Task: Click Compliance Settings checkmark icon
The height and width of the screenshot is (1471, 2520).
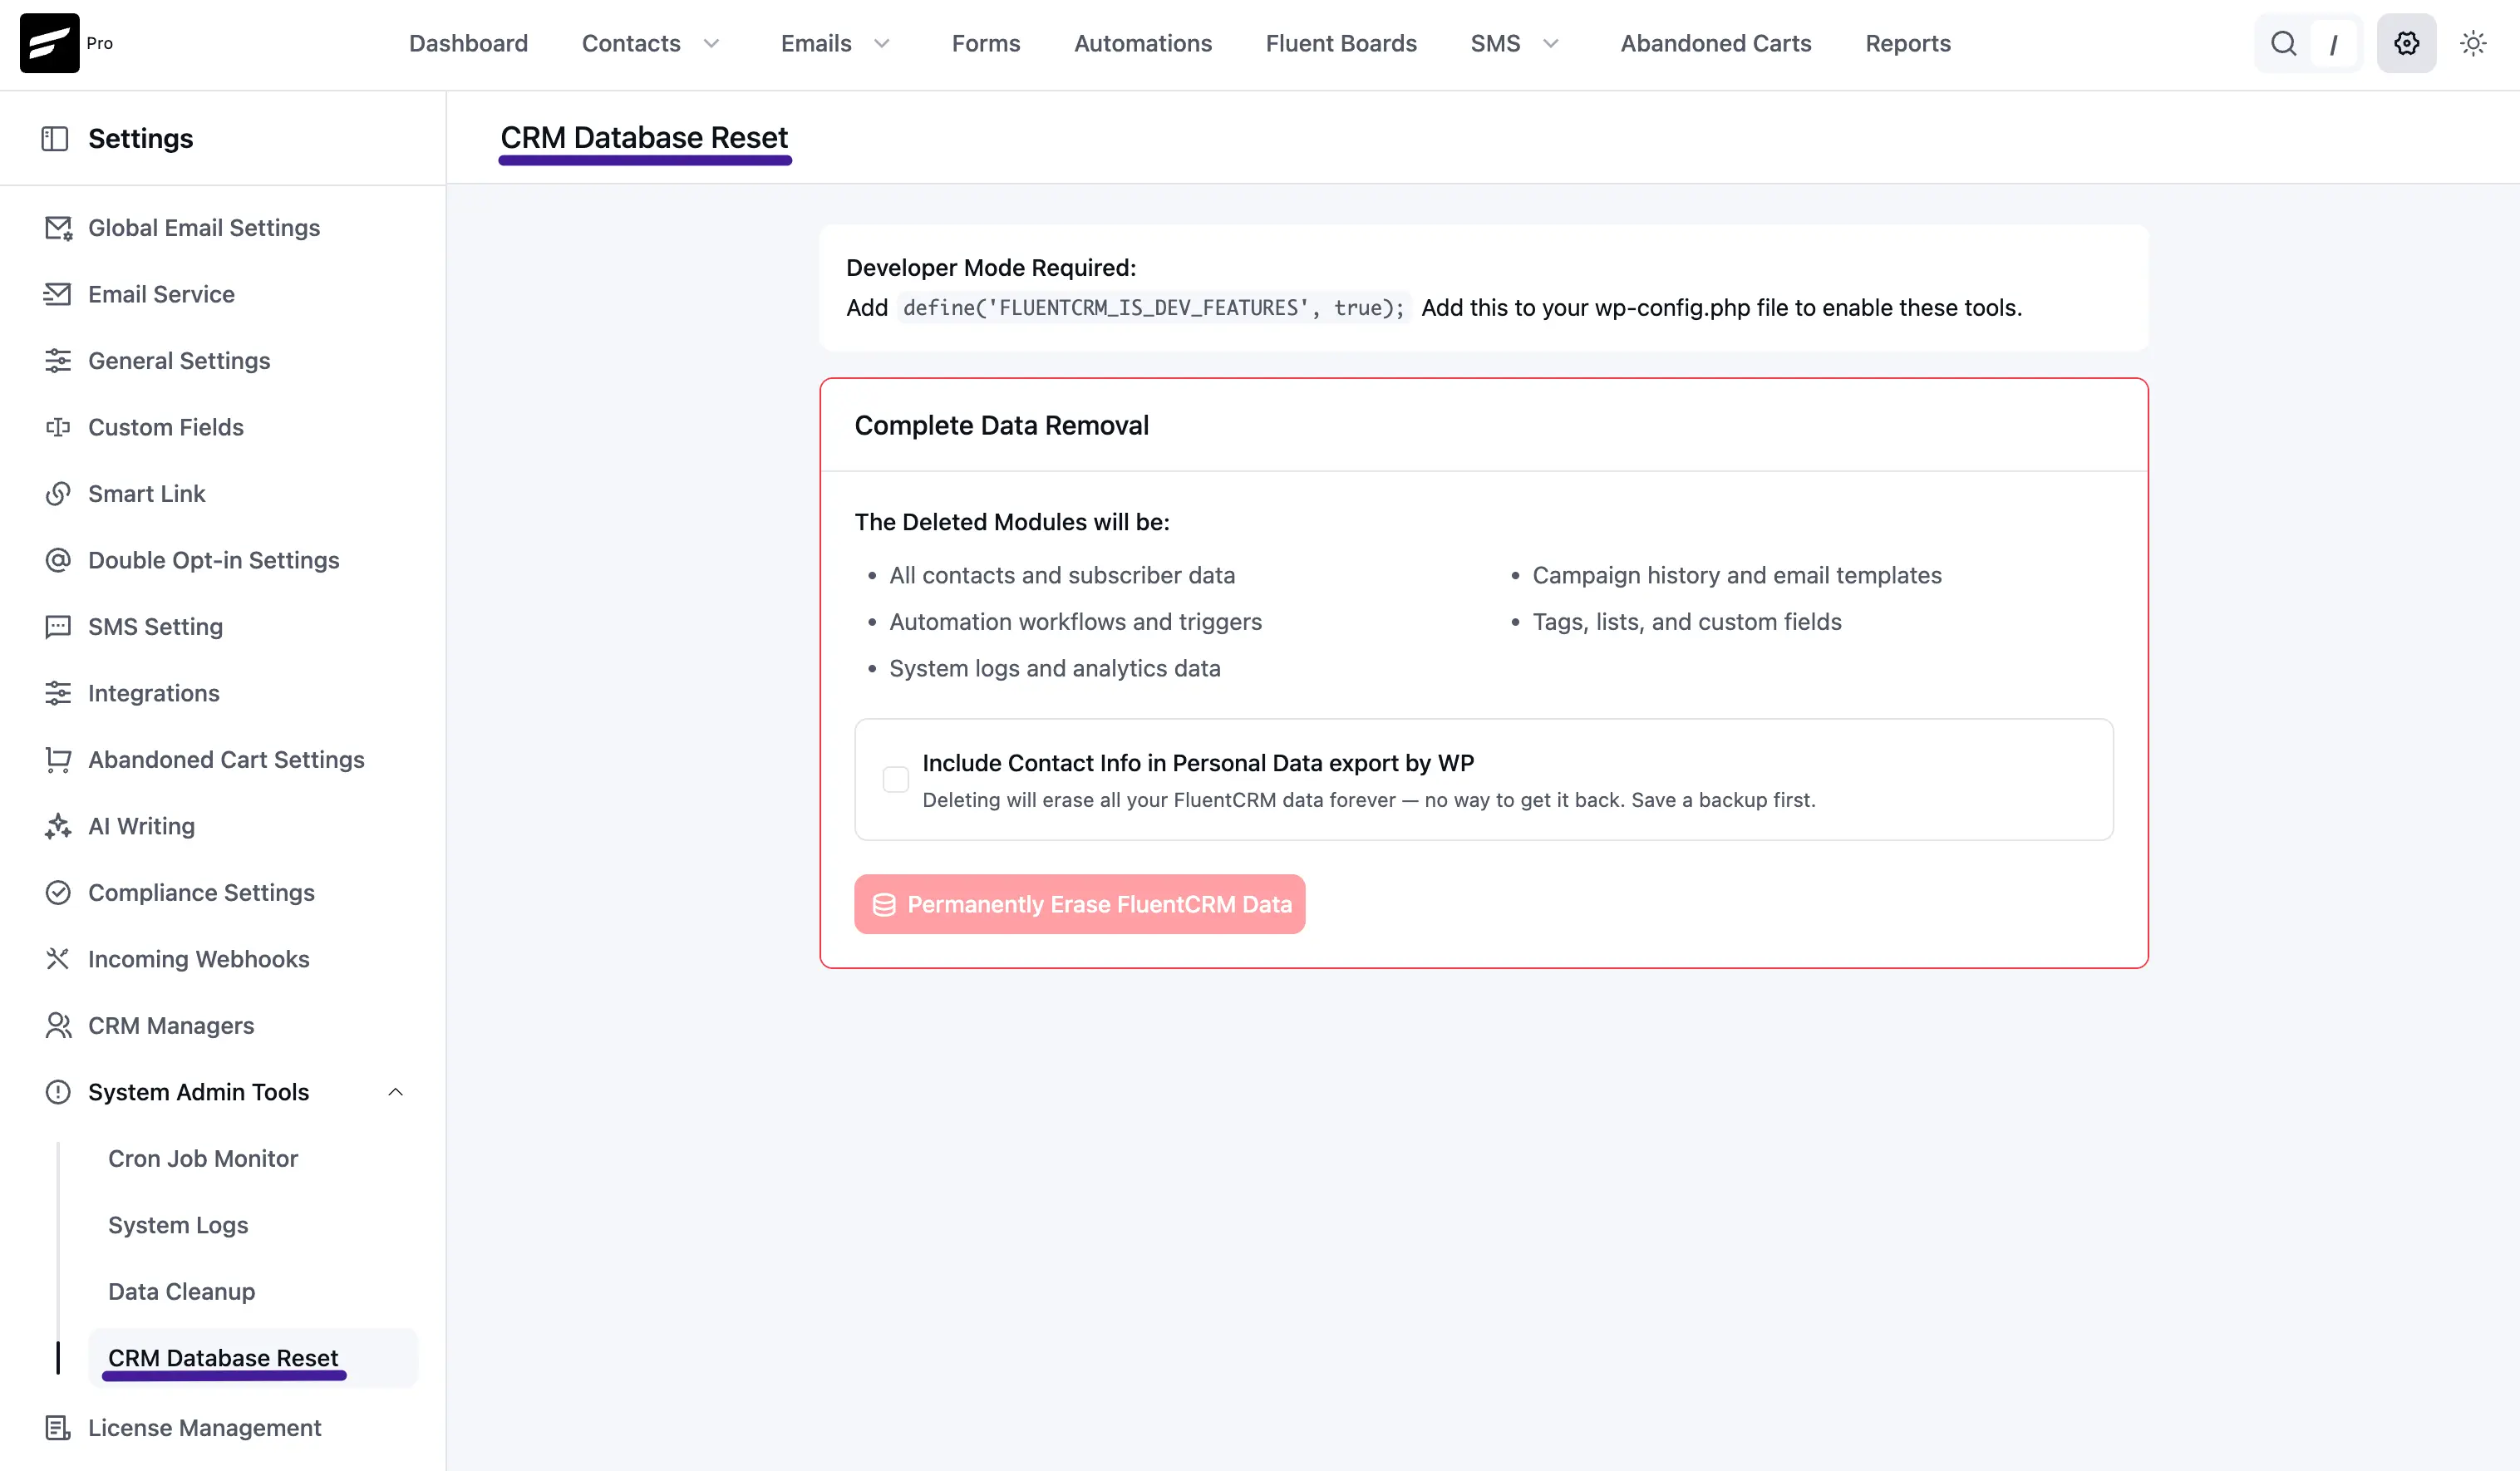Action: [58, 893]
